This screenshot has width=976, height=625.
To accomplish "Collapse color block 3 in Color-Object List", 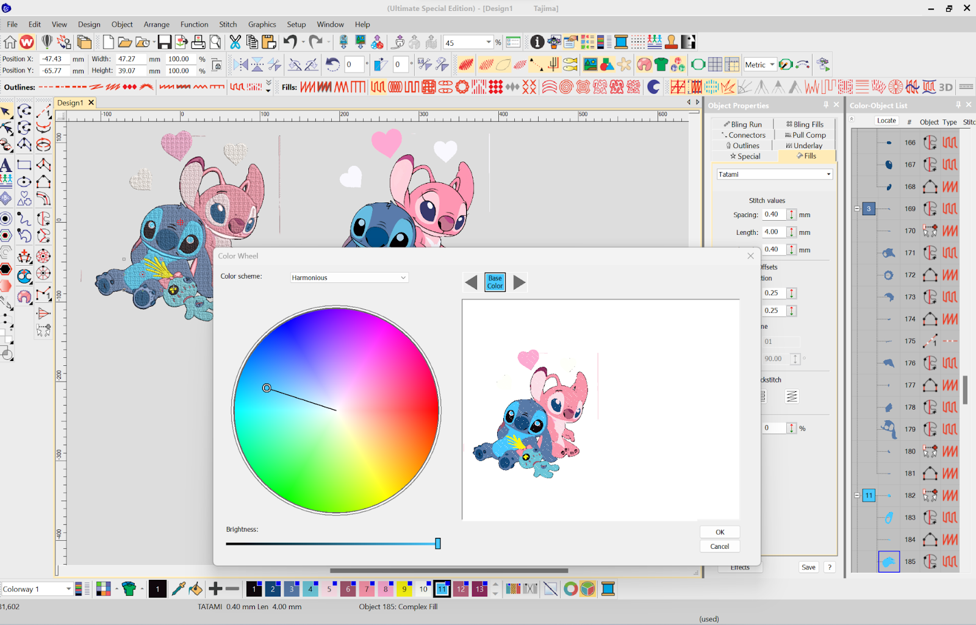I will click(x=857, y=209).
